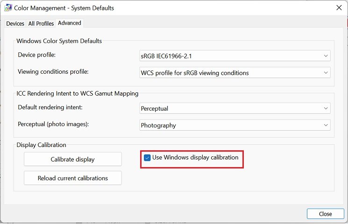Click the Display Calibration group heading

pyautogui.click(x=42, y=145)
